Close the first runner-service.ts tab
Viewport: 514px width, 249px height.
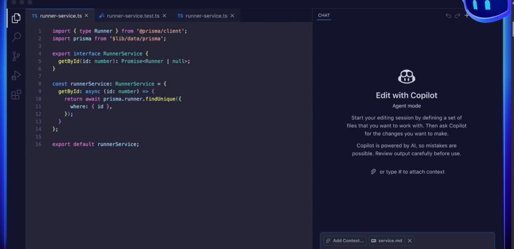coord(86,16)
